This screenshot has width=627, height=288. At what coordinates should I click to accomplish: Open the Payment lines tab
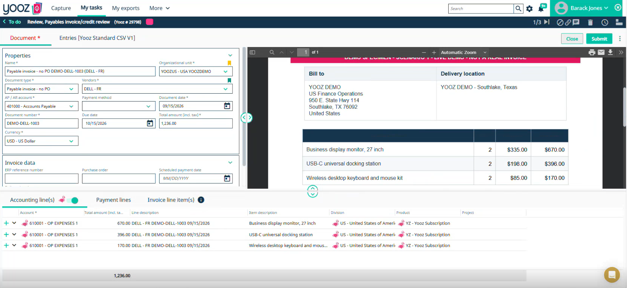(114, 200)
